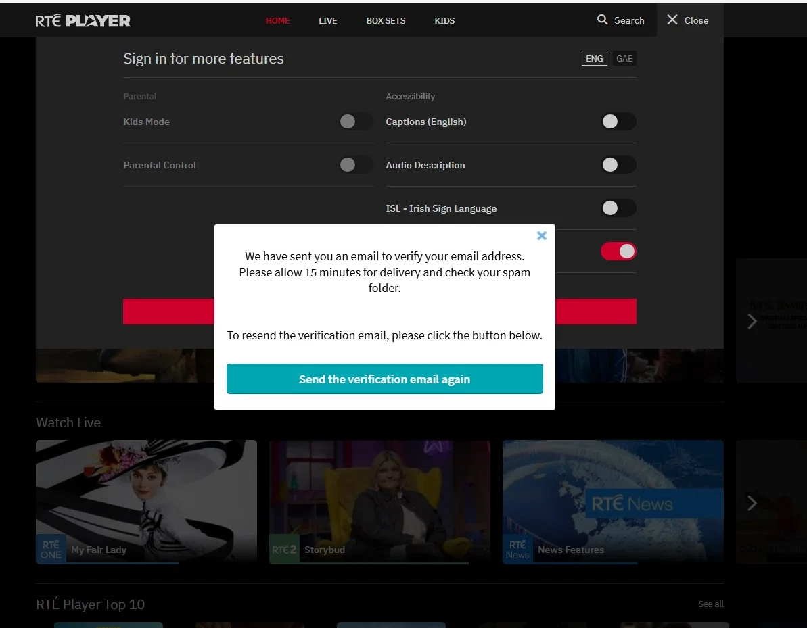Open Storybud live thumbnail on RTÉ2

pyautogui.click(x=379, y=502)
